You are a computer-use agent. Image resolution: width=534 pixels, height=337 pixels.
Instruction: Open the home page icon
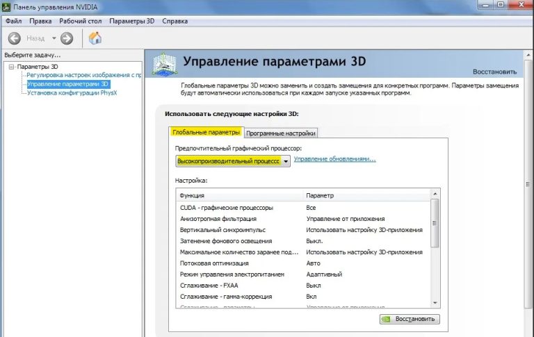pyautogui.click(x=95, y=38)
